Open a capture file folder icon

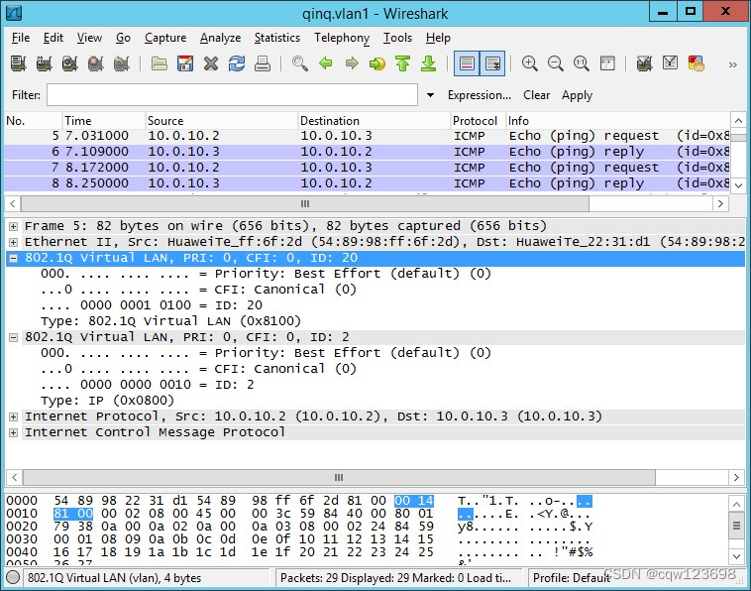[x=159, y=63]
